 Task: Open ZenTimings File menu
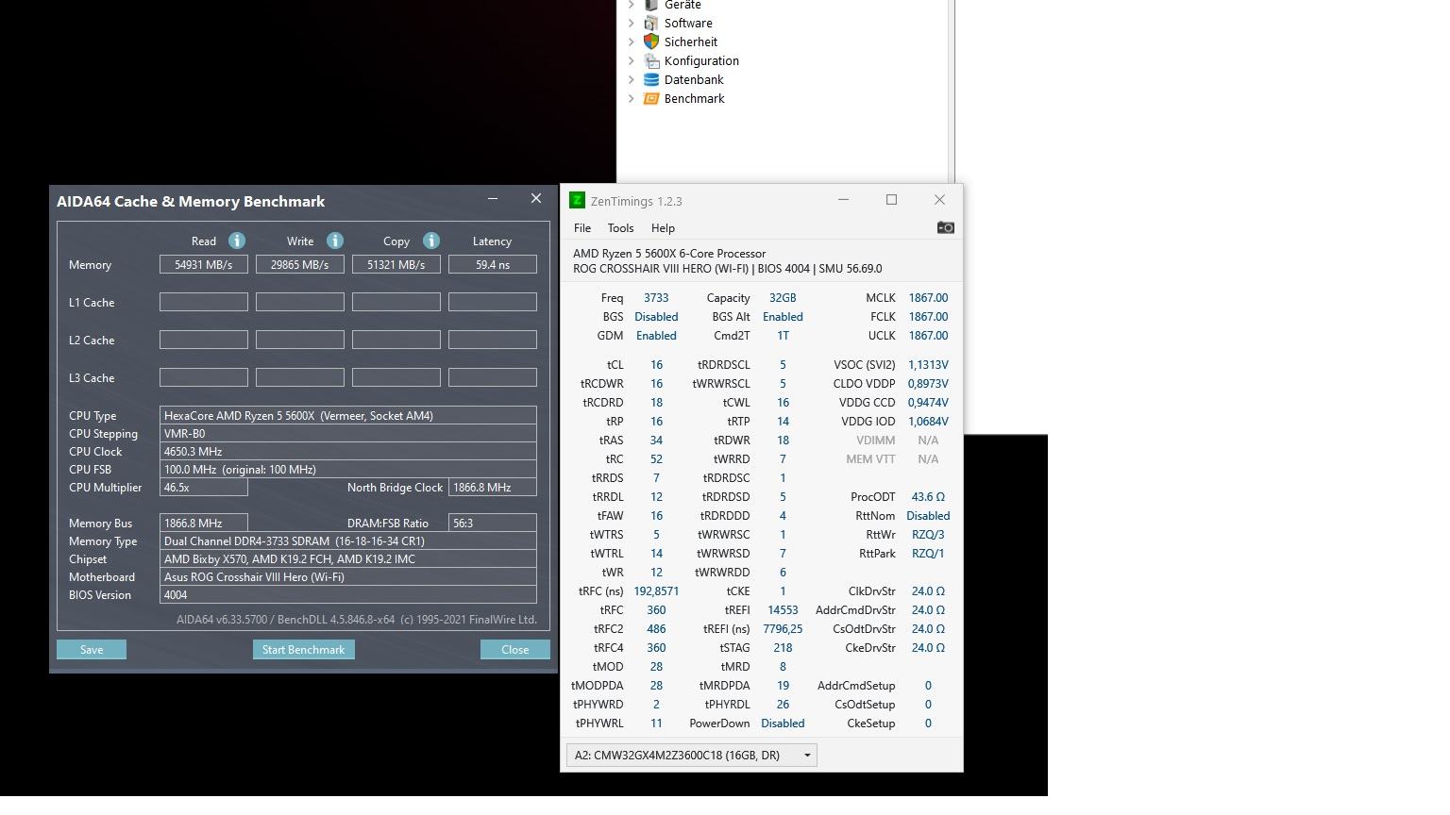point(582,227)
